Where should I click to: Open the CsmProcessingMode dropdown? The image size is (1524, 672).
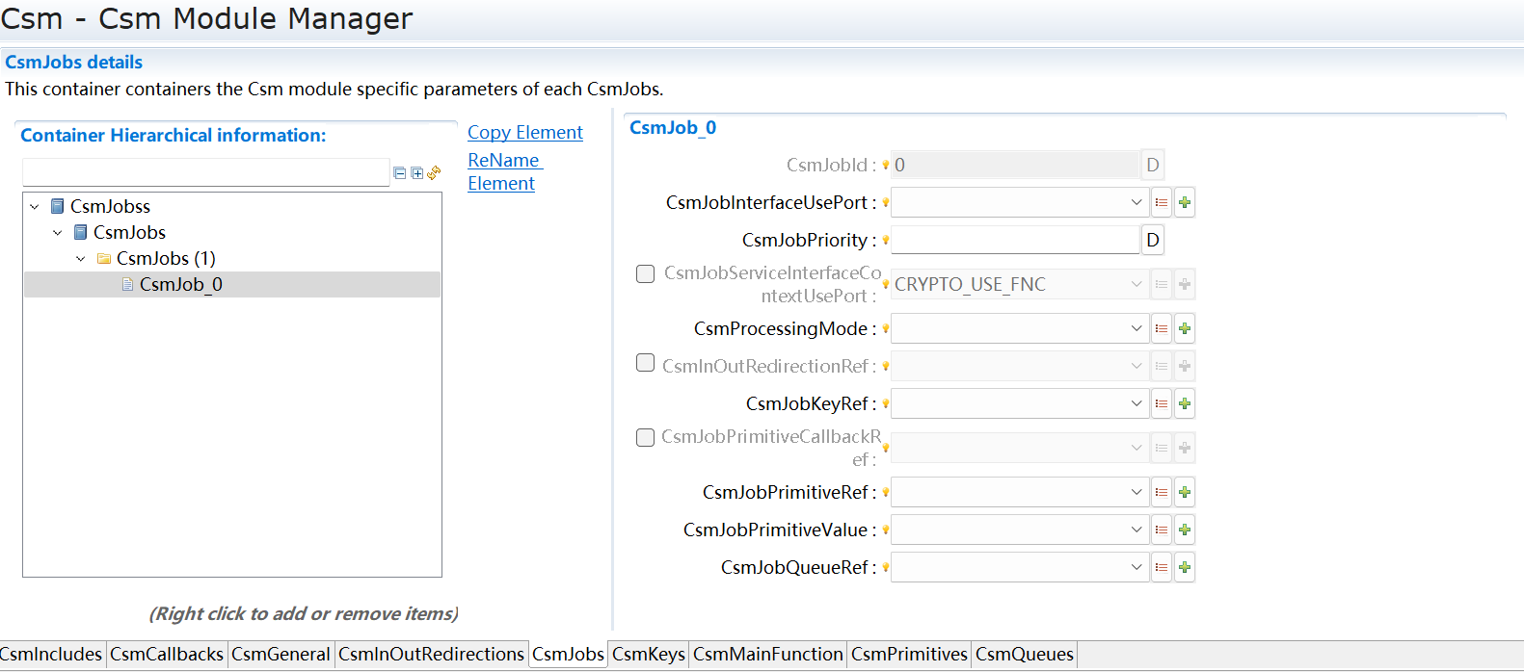point(1136,328)
